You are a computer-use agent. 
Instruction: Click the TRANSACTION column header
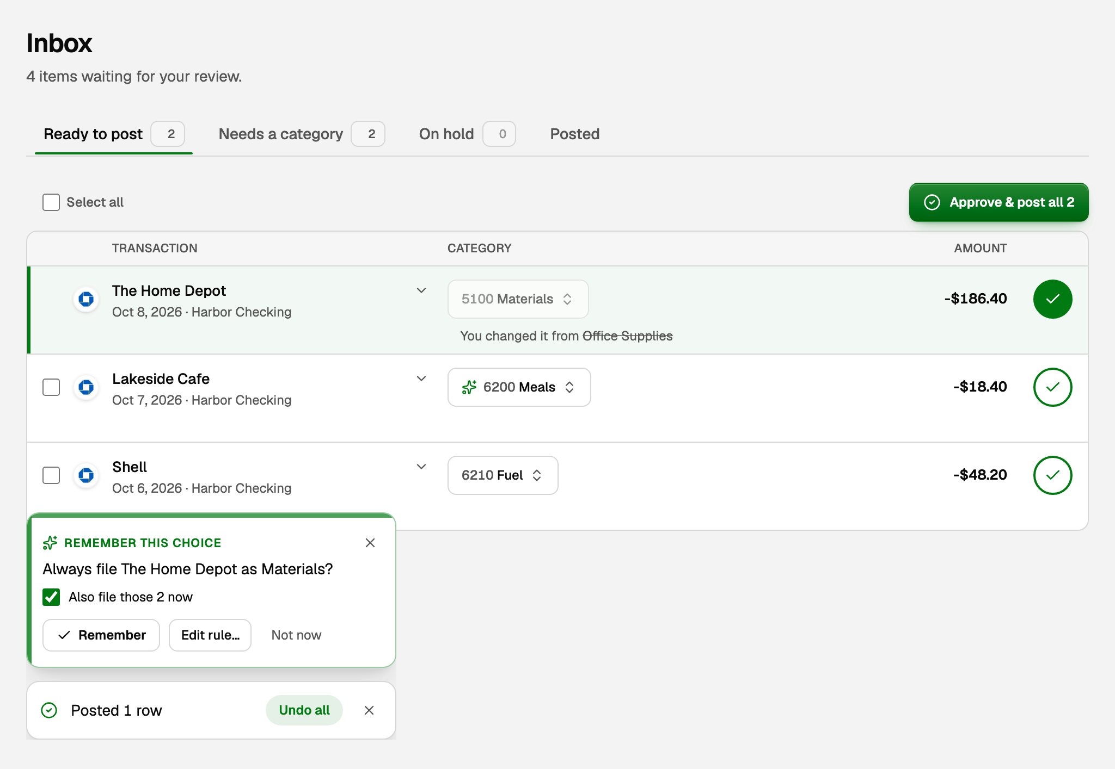pos(155,249)
